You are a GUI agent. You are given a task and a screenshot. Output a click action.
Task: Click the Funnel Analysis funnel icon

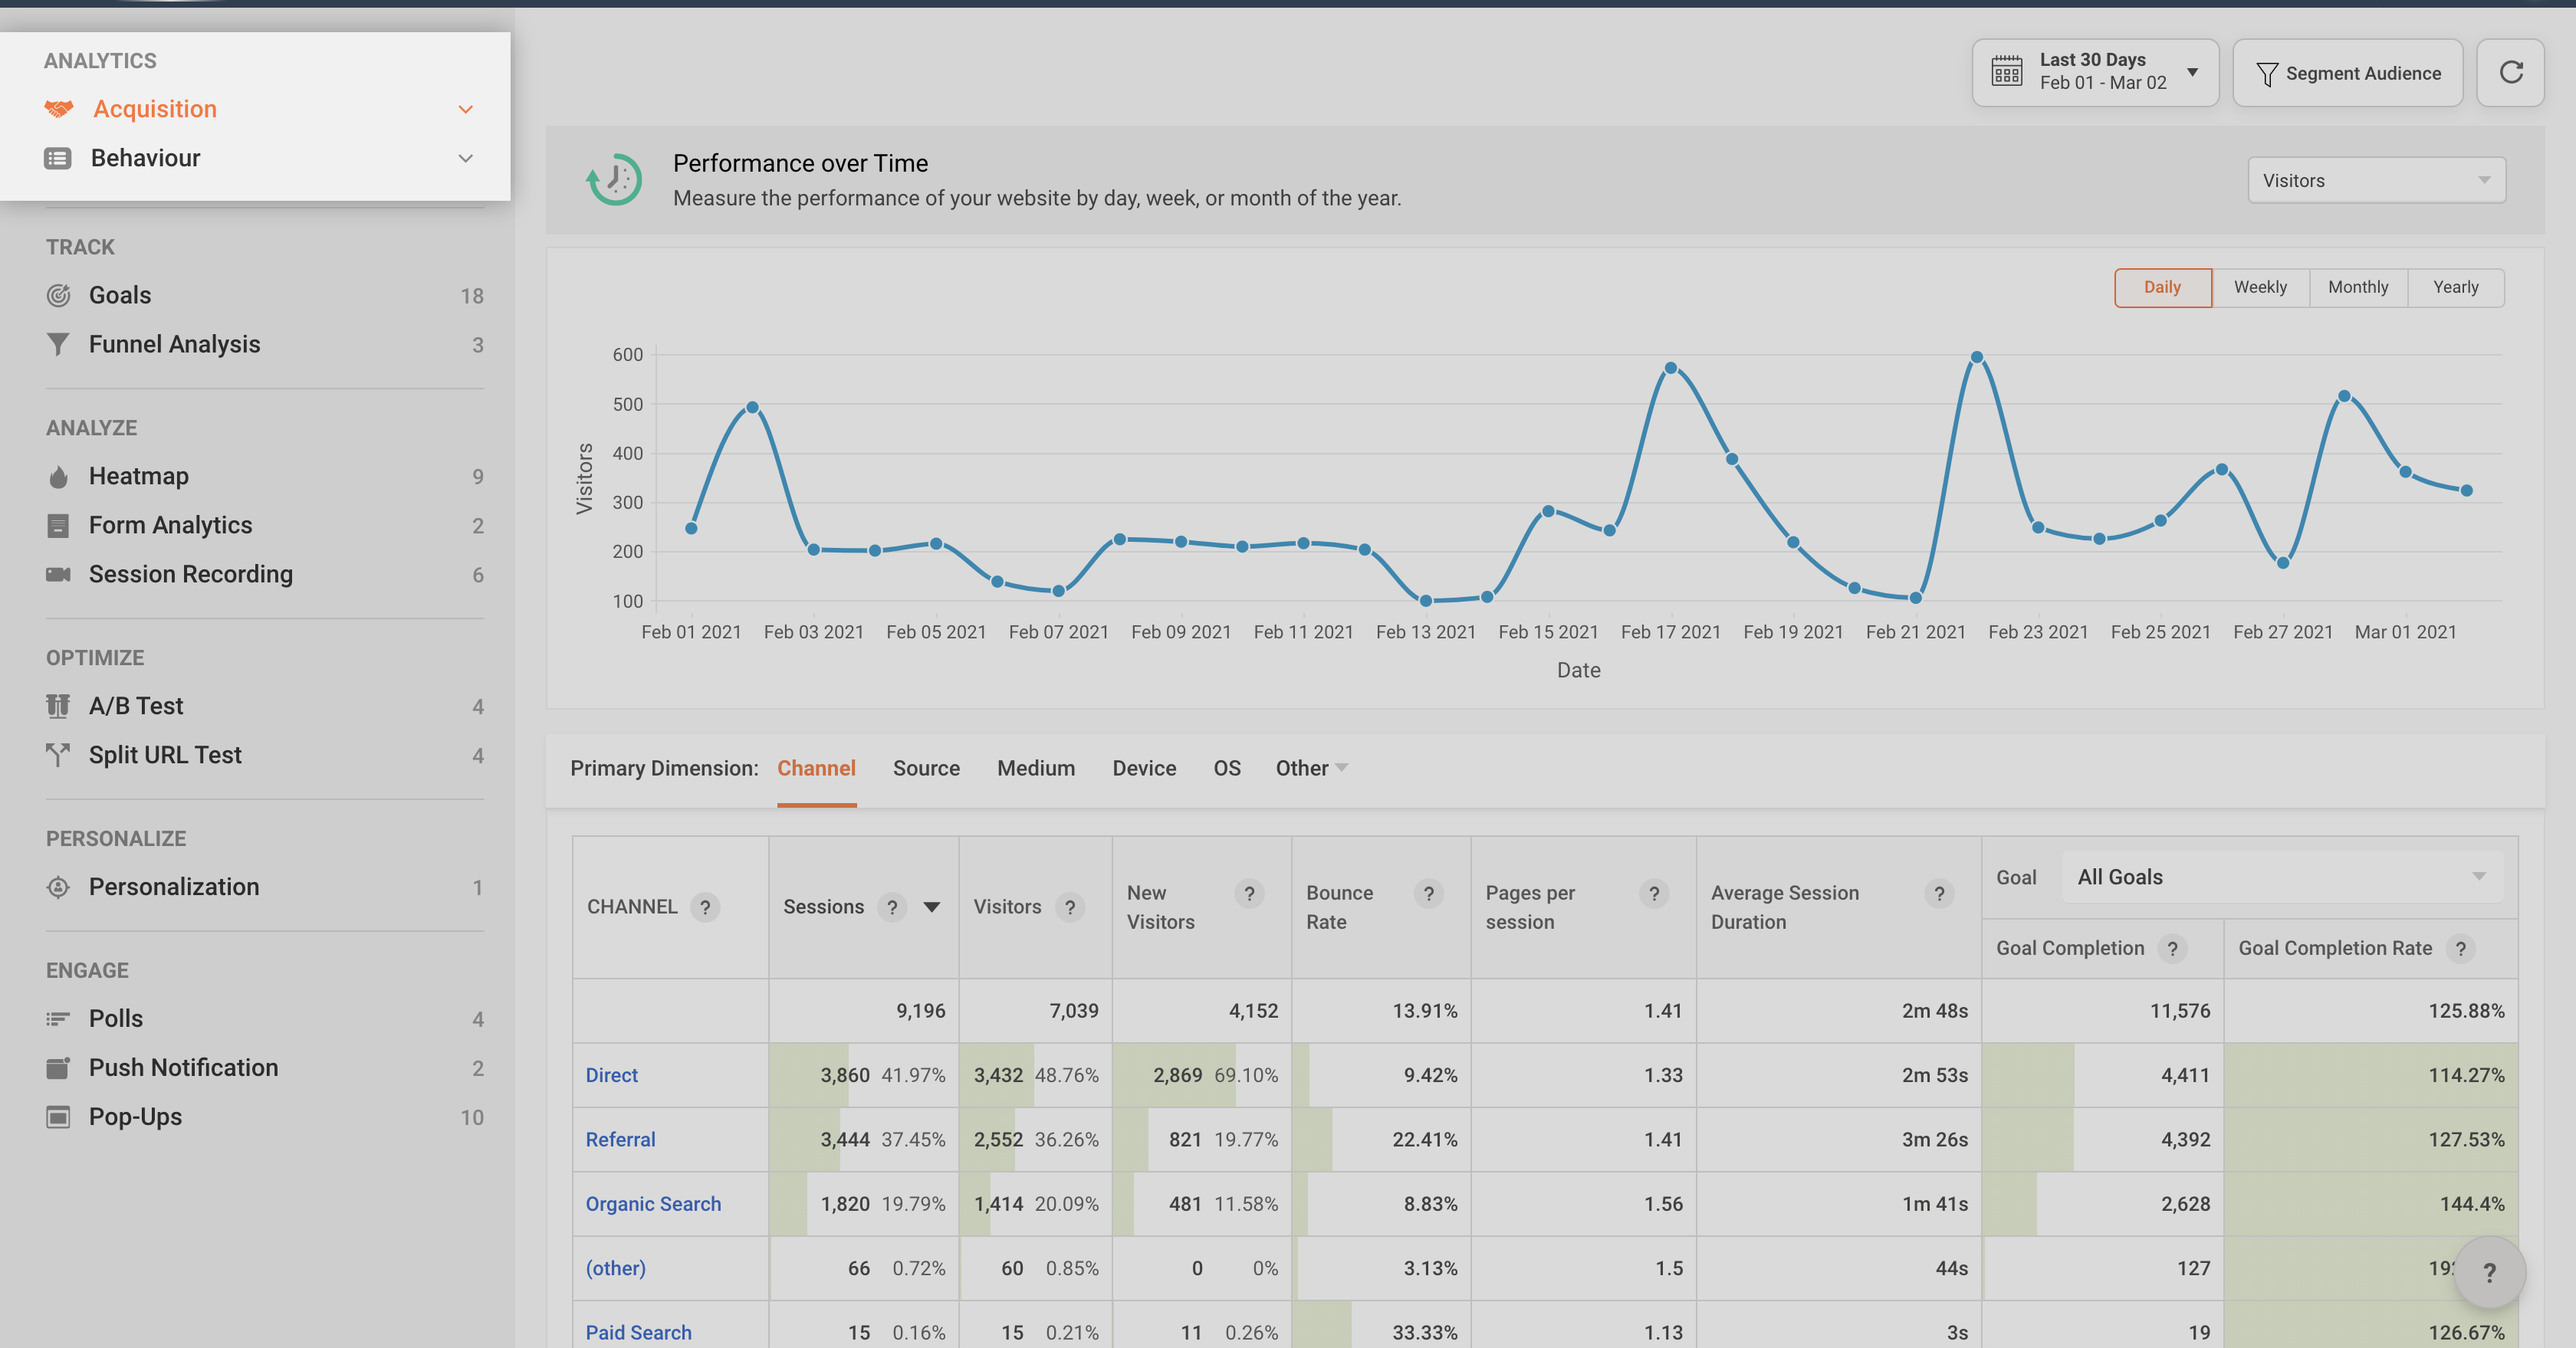pyautogui.click(x=58, y=345)
